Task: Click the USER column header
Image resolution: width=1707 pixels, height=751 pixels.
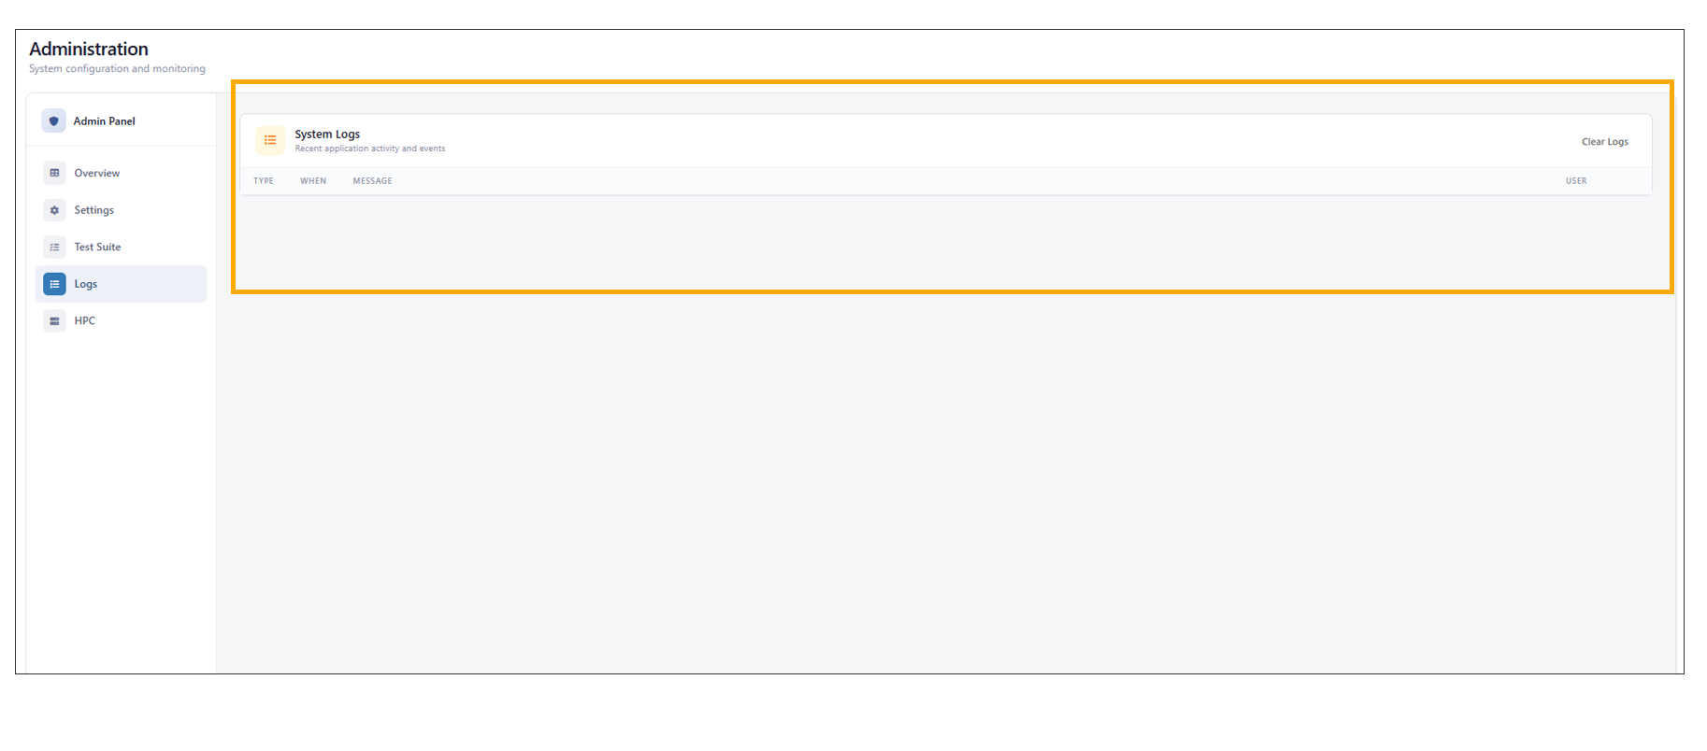Action: click(1576, 181)
